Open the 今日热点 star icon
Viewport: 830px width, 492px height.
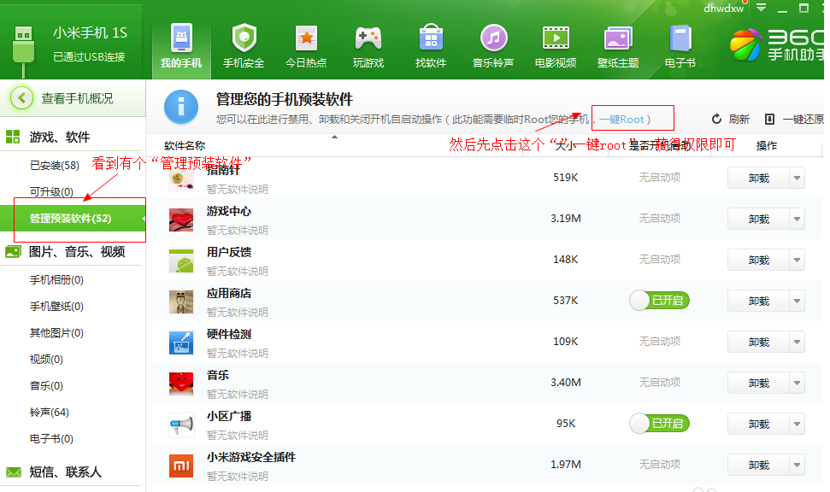[x=307, y=38]
